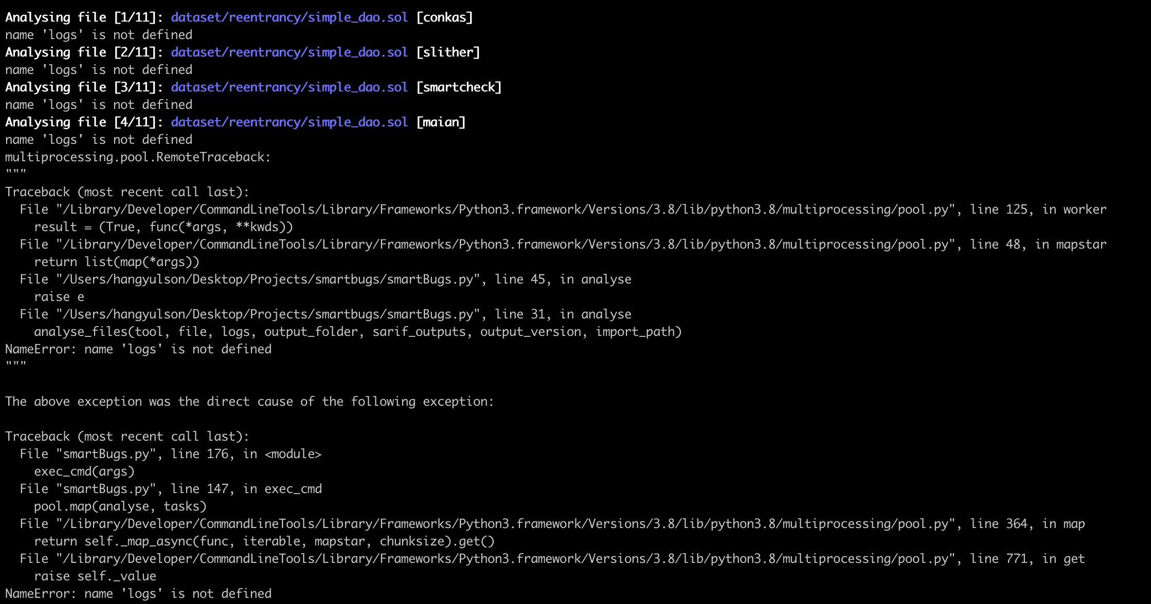This screenshot has width=1151, height=604.
Task: Select the exec_cmd(args) call text
Action: [x=84, y=471]
